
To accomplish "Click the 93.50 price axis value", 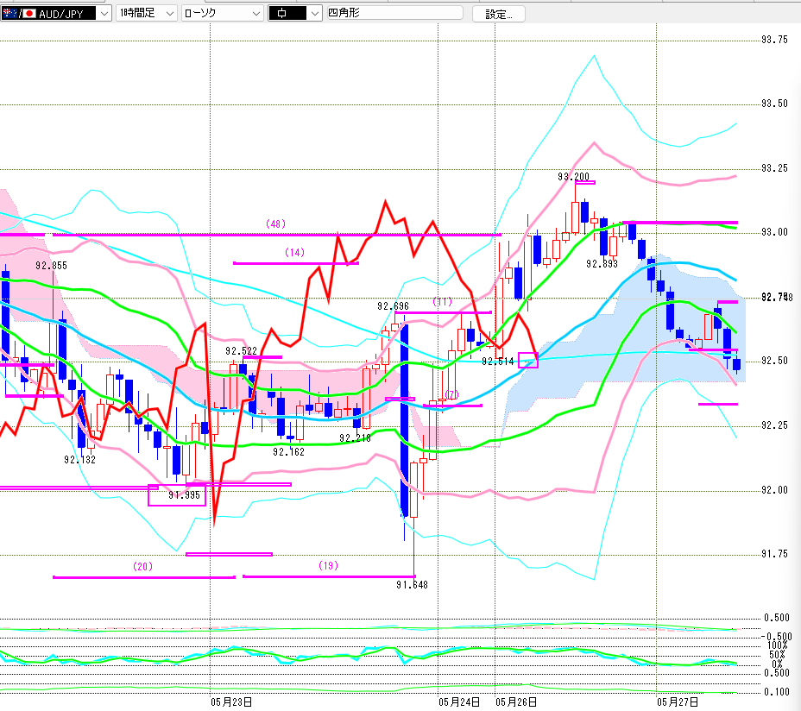I will tap(774, 104).
